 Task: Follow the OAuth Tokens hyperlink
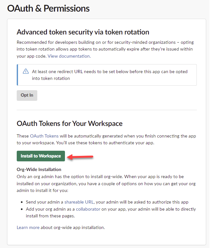point(42,136)
